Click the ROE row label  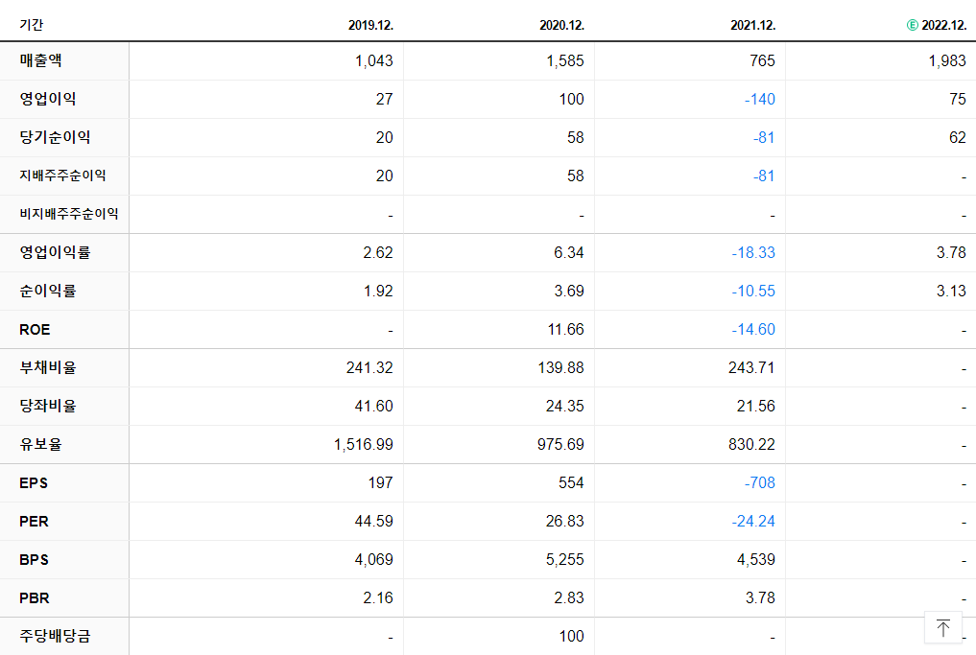[x=35, y=330]
